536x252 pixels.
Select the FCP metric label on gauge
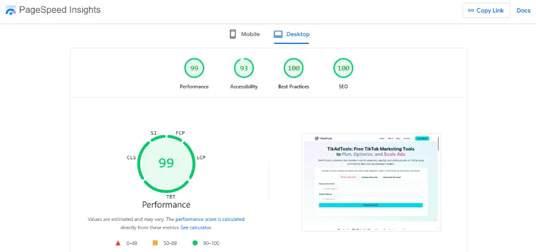[180, 132]
